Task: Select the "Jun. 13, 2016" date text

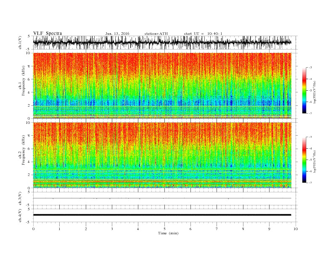Action: coord(117,34)
